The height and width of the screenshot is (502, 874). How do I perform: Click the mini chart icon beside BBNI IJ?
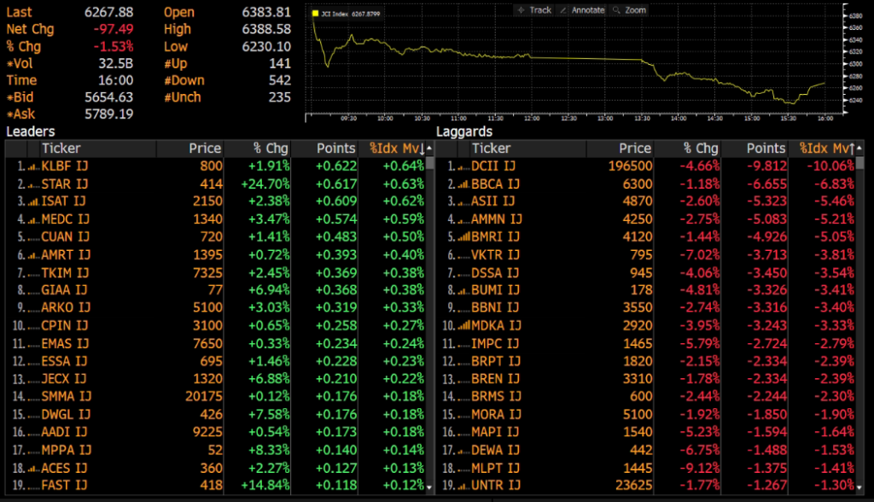coord(463,308)
